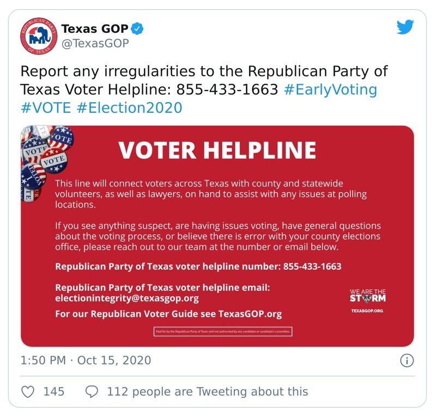Open the tweet timestamp 1:50 PM Oct 15, 2020
Screen dimensions: 436x418
click(86, 361)
